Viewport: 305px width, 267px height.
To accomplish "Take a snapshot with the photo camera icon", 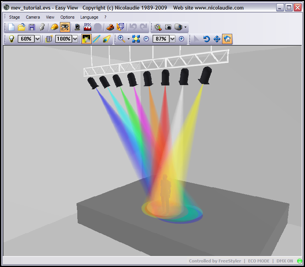I will tap(168, 27).
